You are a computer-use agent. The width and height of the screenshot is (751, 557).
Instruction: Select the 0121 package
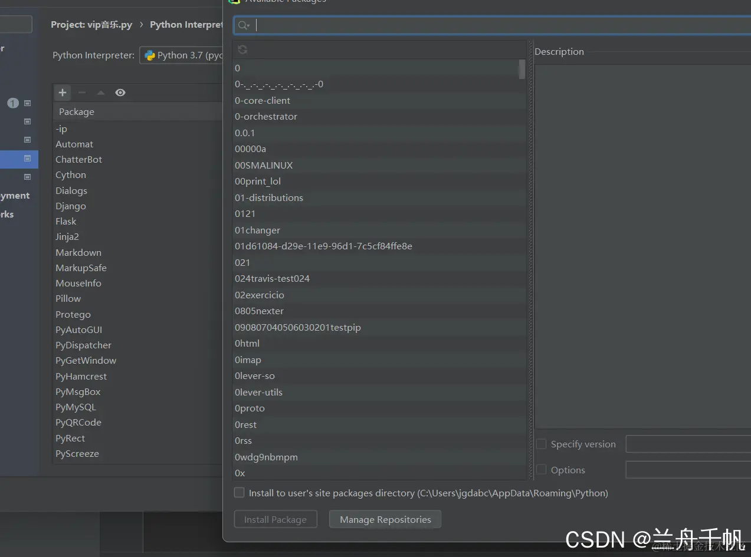(379, 214)
